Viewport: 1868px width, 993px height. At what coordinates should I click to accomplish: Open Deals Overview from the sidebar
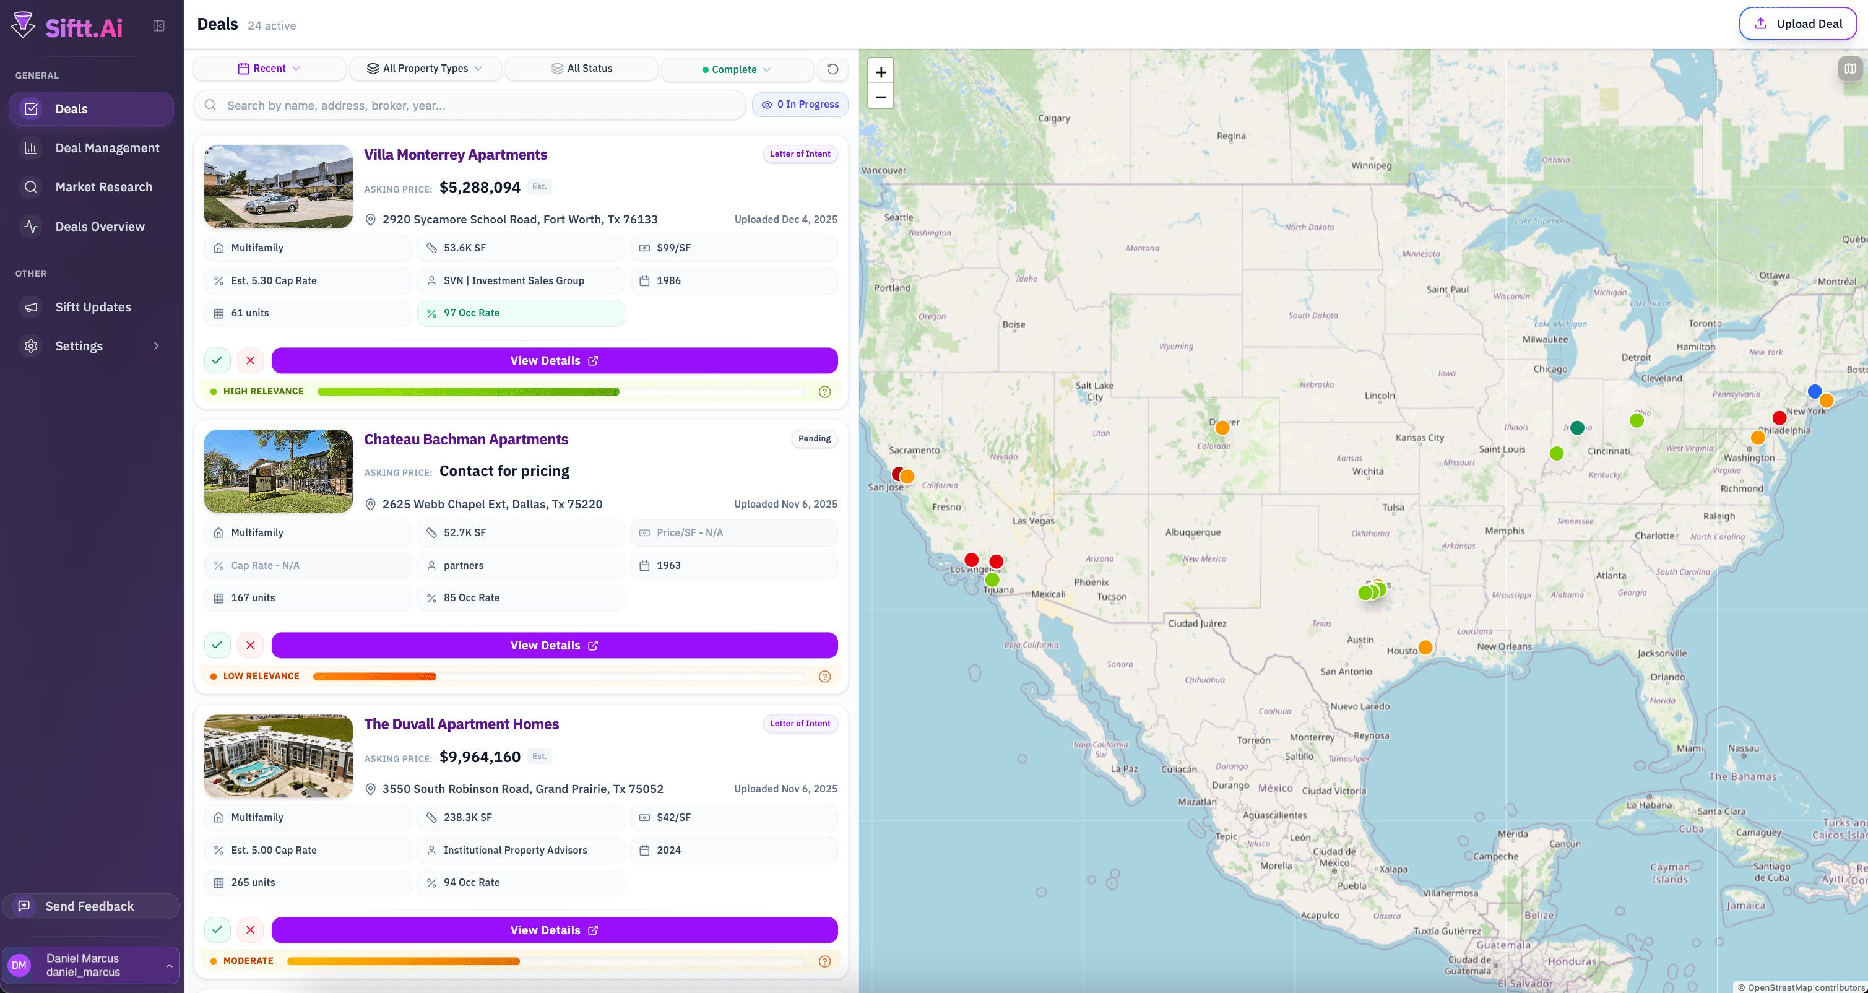pos(100,225)
